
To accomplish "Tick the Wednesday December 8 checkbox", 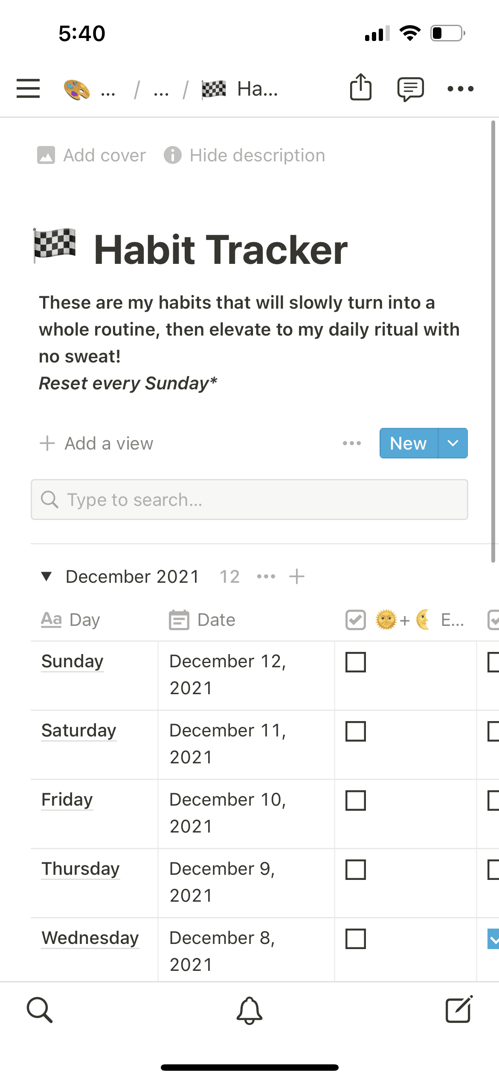I will pos(356,939).
